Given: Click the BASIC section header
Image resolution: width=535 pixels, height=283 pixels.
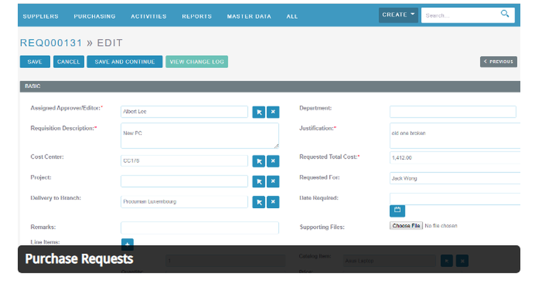Looking at the screenshot, I should (x=270, y=87).
